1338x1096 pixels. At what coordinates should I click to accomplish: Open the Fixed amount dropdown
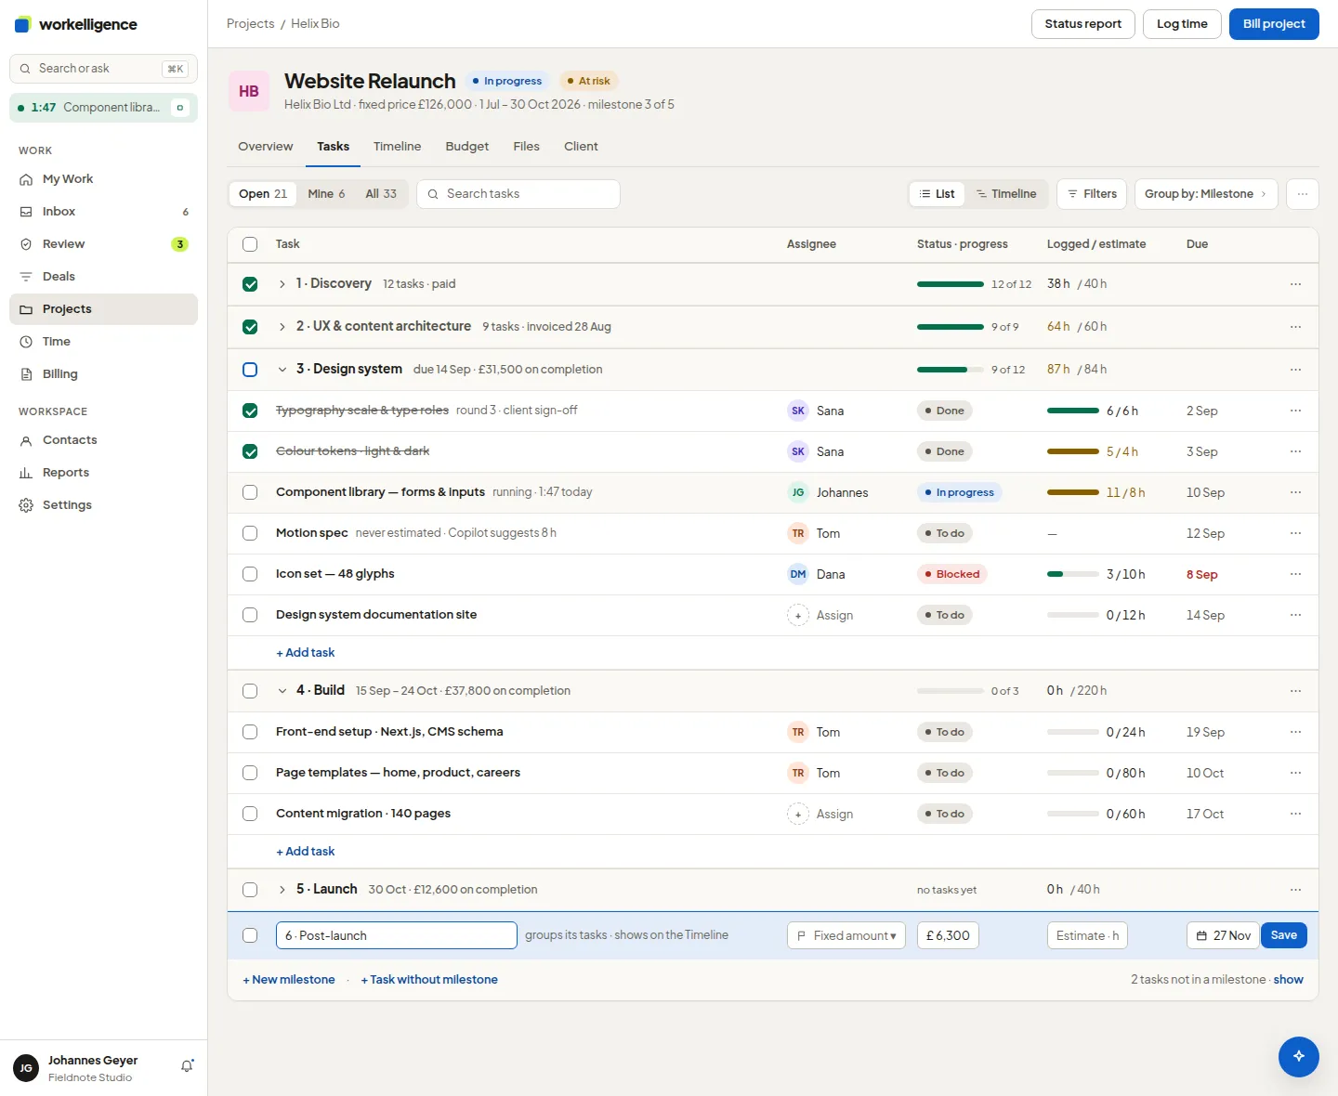tap(846, 935)
